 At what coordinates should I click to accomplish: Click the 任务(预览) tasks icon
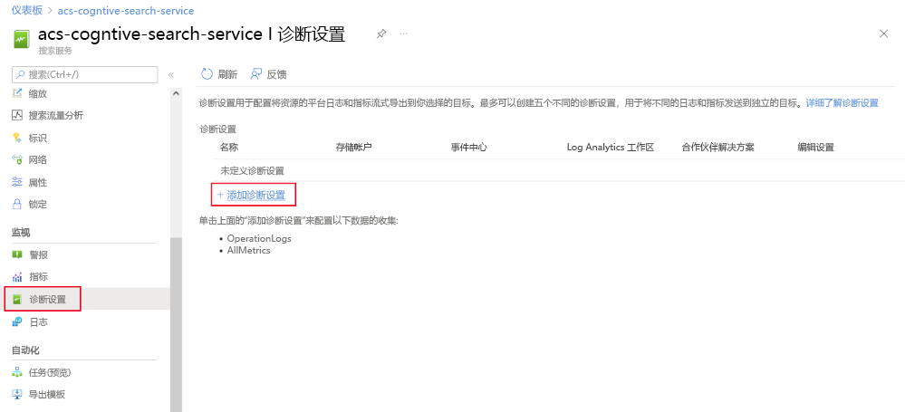click(x=17, y=372)
